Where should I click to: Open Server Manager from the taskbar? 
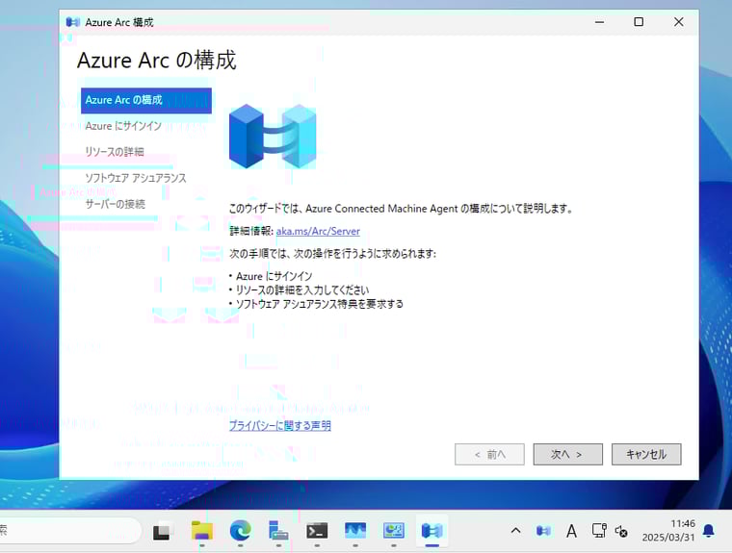tap(278, 531)
